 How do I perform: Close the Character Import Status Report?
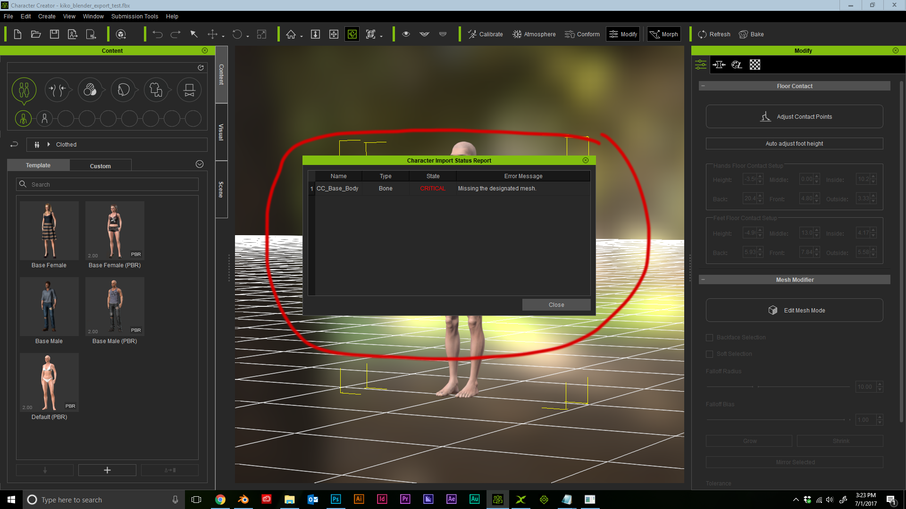click(556, 305)
